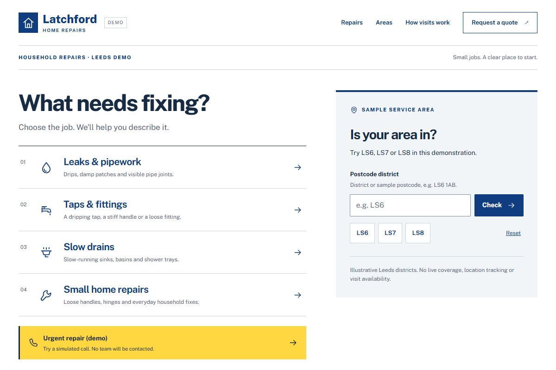Open Slow drains heading
556x370 pixels.
point(89,247)
